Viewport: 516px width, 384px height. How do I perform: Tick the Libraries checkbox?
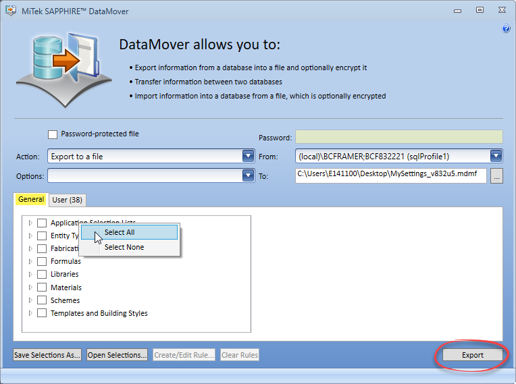click(42, 274)
